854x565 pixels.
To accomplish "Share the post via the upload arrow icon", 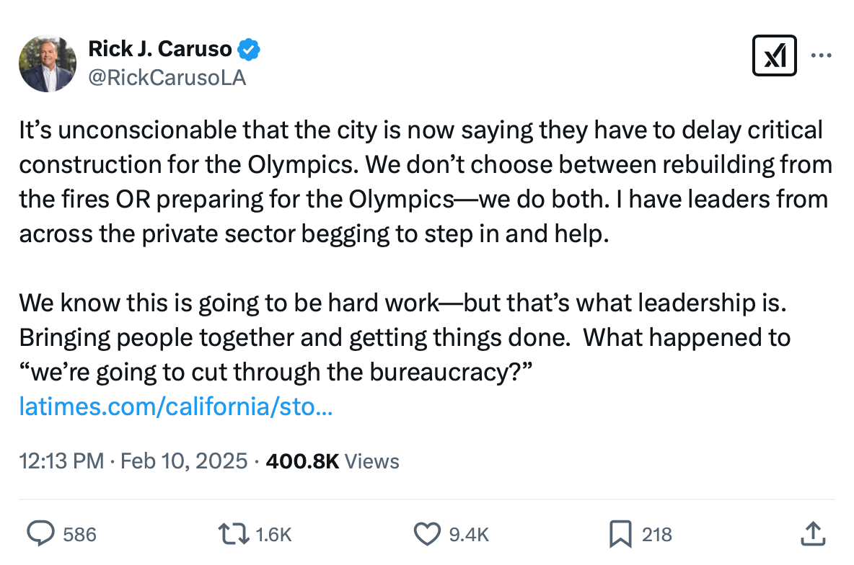I will coord(811,534).
